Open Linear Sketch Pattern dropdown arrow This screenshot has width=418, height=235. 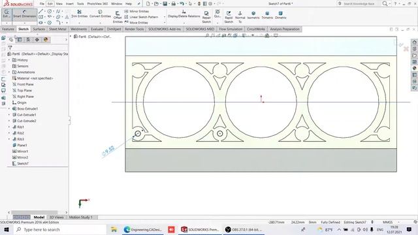[x=165, y=17]
